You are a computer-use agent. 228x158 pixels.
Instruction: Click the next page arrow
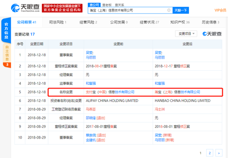coord(219,153)
